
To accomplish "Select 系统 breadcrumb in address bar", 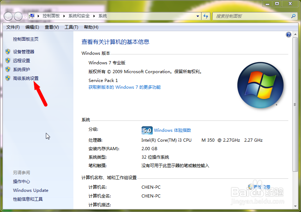I will 103,16.
